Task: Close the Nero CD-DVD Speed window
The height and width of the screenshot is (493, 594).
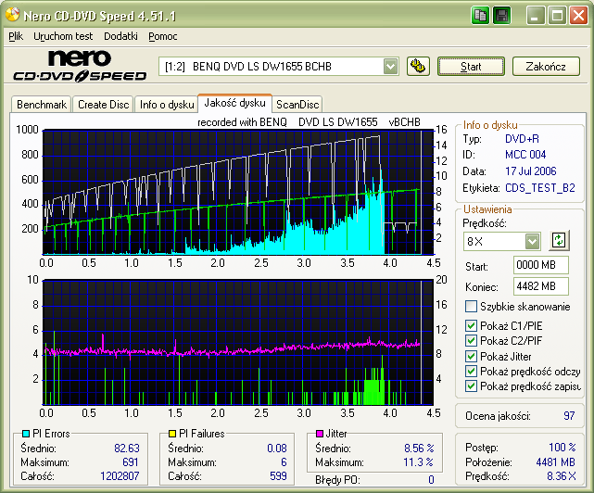Action: (578, 16)
